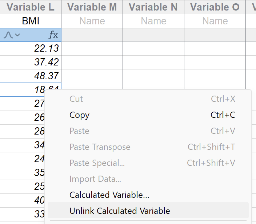
Task: Click Import Data... menu entry
Action: click(95, 179)
